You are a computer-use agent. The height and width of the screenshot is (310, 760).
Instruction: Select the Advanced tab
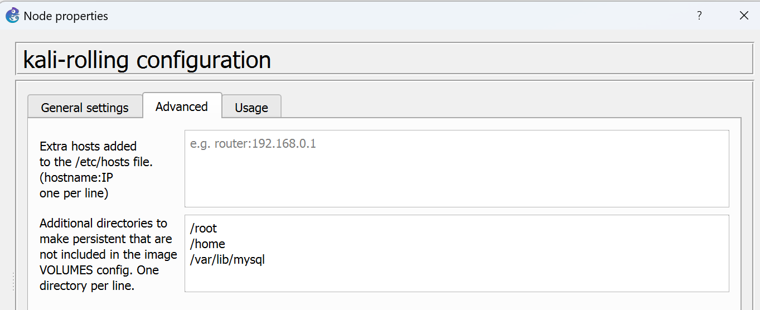182,106
